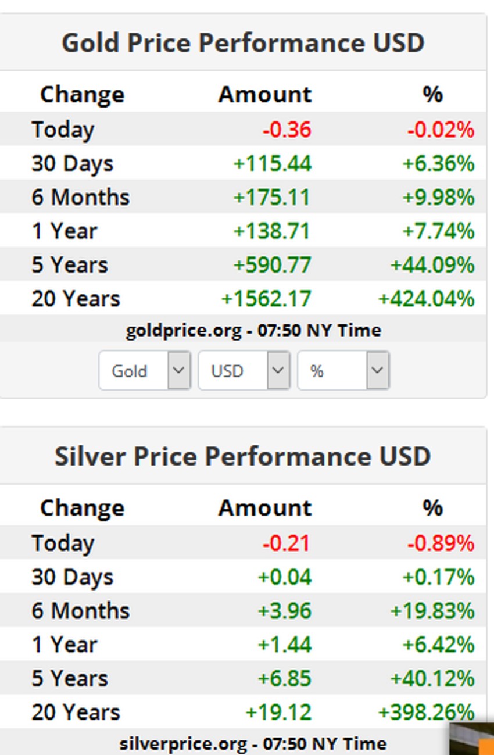Select the gold 1 Year percentage +7.74%
This screenshot has width=494, height=755.
tap(438, 231)
